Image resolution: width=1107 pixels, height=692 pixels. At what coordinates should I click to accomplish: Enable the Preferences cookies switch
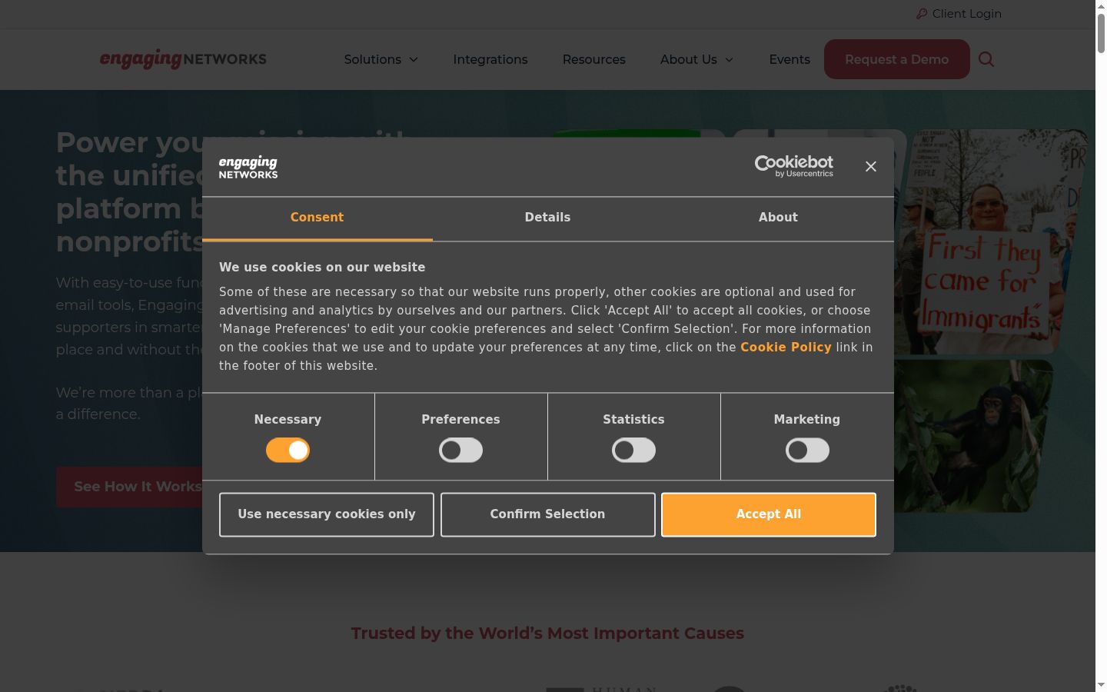click(x=460, y=451)
